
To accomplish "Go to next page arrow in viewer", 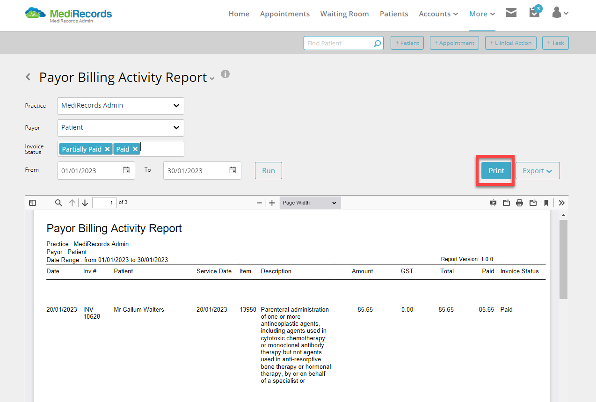I will point(85,203).
